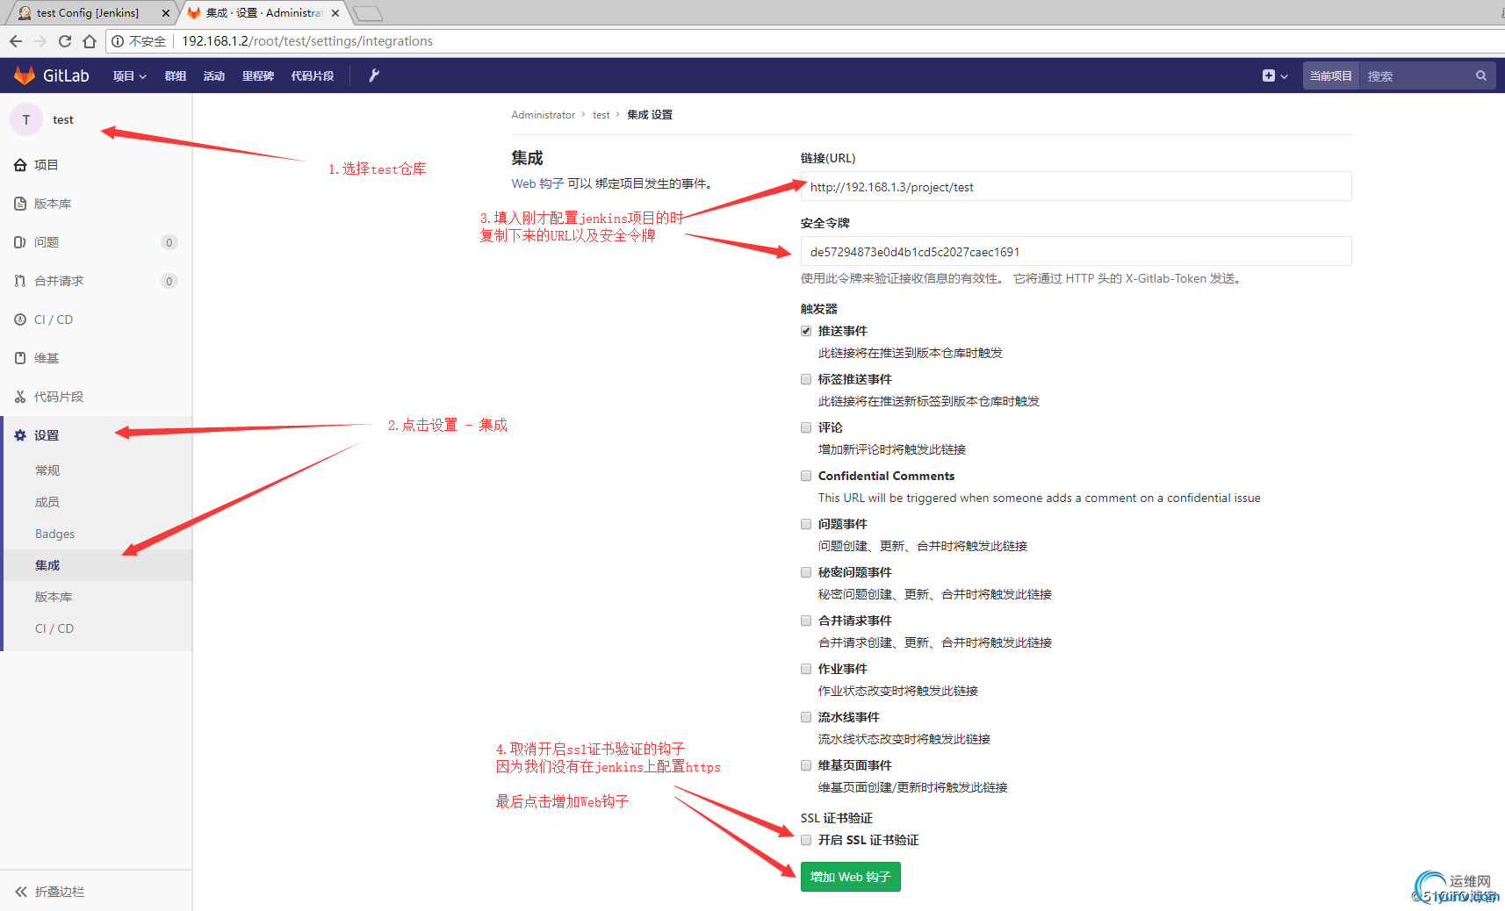Toggle the 开启 SSL 证书验证 checkbox
Screen dimensions: 1505x911
coord(806,840)
